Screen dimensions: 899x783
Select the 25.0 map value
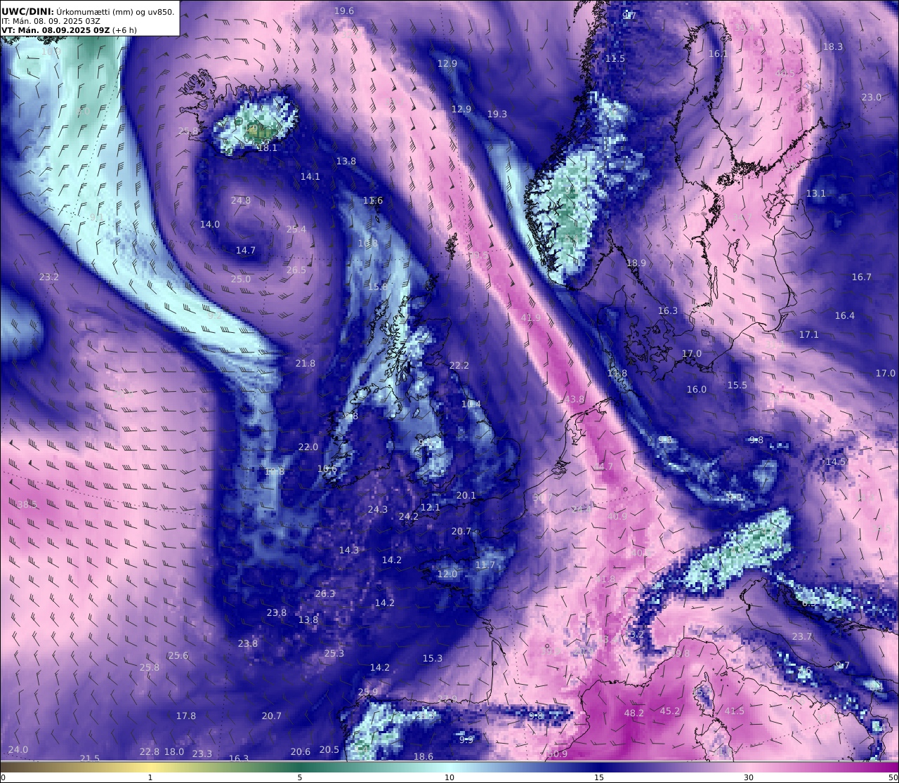click(240, 279)
